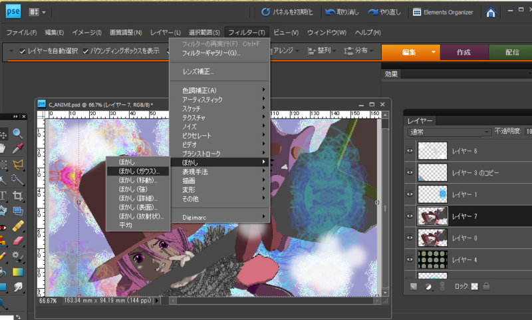Open the 通常 blend mode dropdown
Image resolution: width=532 pixels, height=320 pixels.
click(x=449, y=132)
